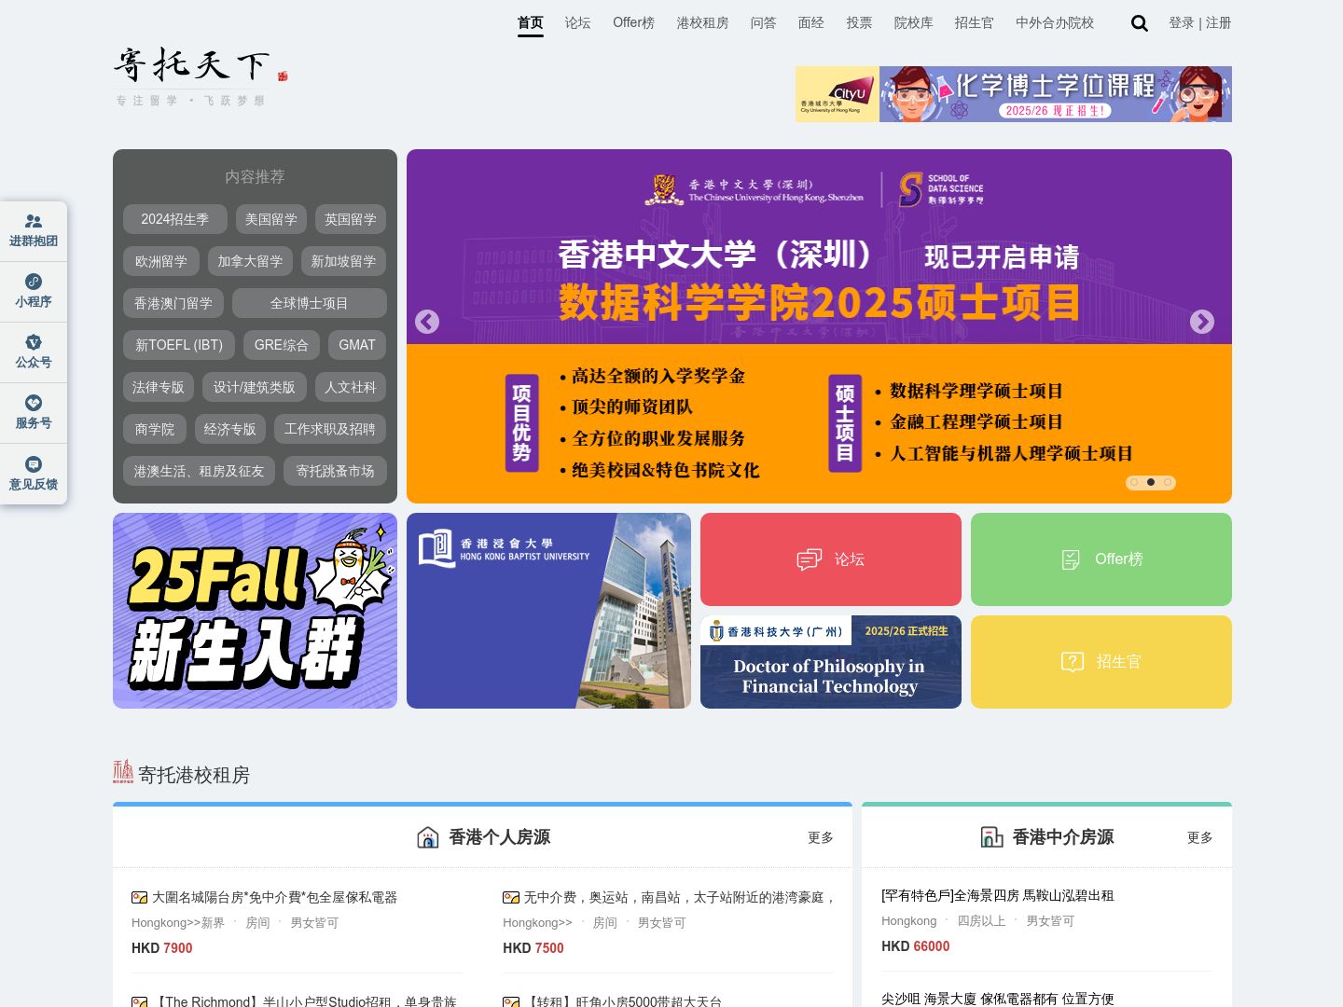Select the 人文社科 tag
Viewport: 1343px width, 1007px height.
pos(351,387)
